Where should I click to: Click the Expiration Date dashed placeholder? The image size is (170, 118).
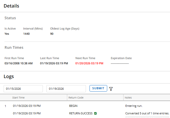(x=120, y=63)
